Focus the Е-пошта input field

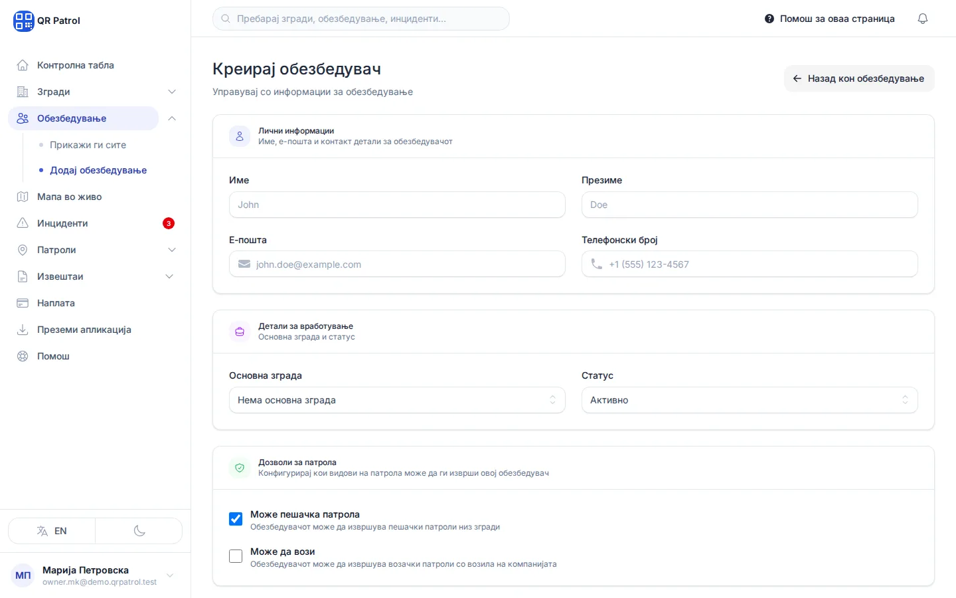click(397, 264)
